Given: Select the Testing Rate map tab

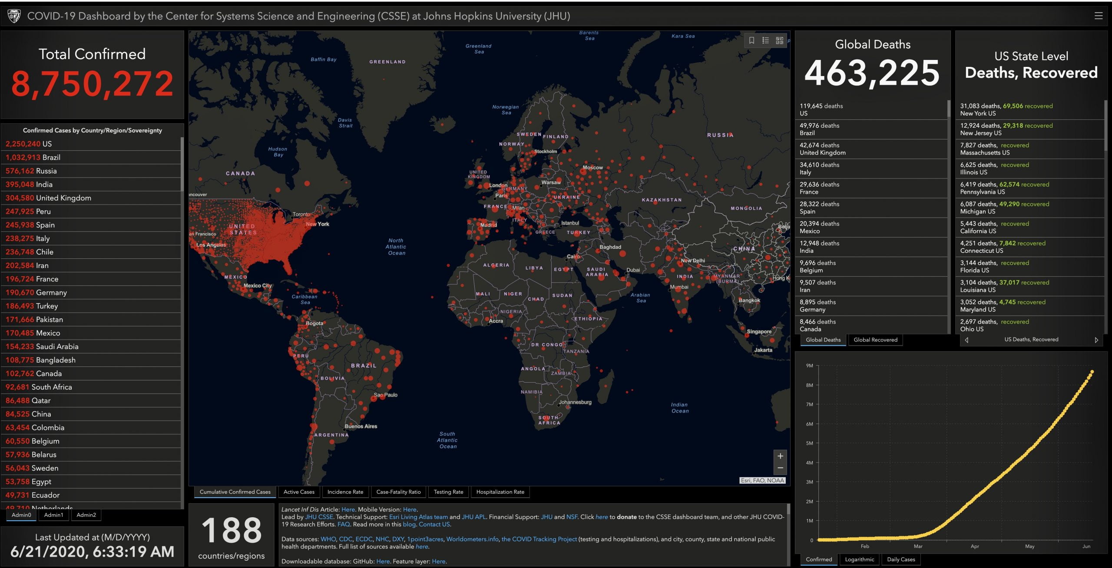Looking at the screenshot, I should [x=448, y=492].
